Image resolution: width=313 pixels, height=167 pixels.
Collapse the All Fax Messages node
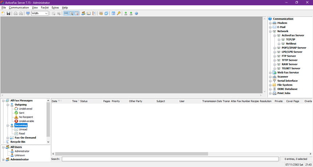(x=3, y=101)
